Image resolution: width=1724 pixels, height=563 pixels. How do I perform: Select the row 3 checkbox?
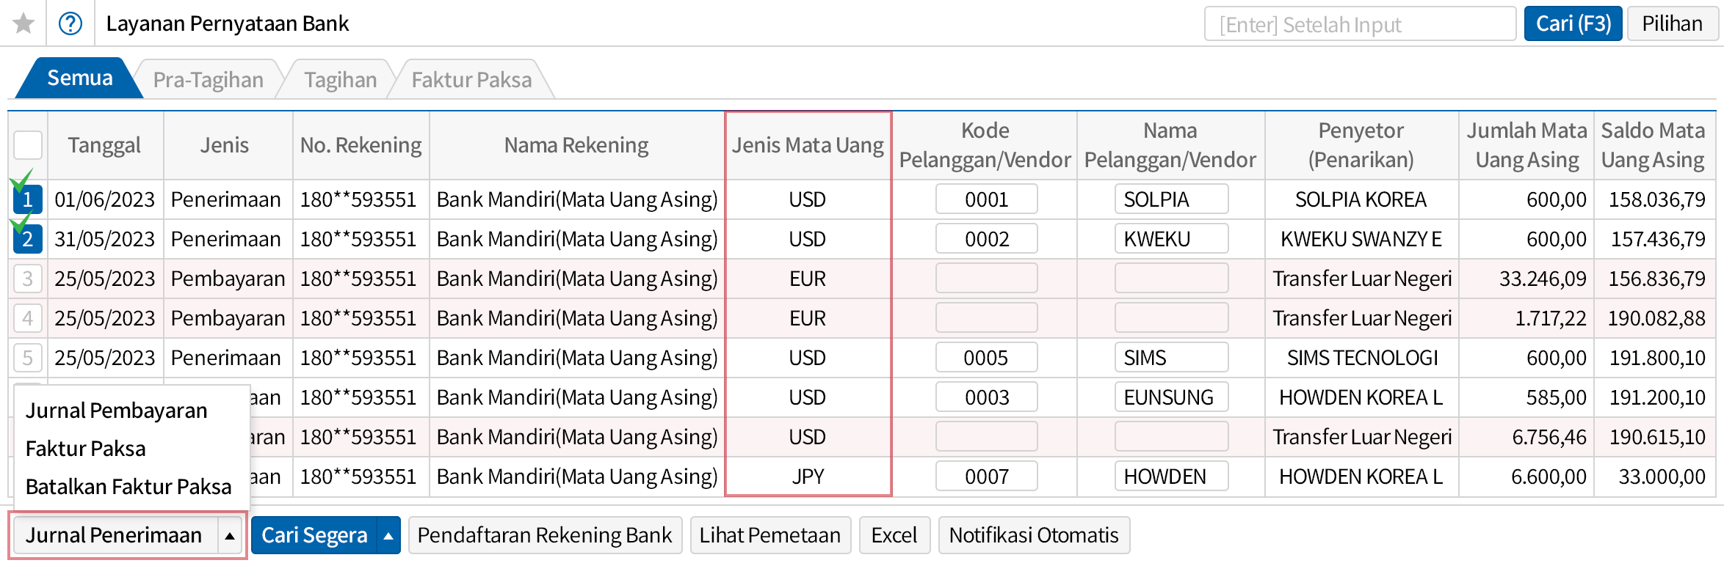click(28, 279)
